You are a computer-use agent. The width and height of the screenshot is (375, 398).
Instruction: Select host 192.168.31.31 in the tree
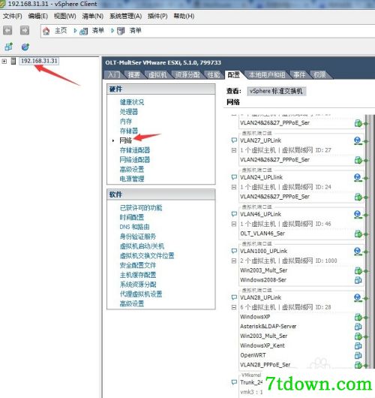39,61
